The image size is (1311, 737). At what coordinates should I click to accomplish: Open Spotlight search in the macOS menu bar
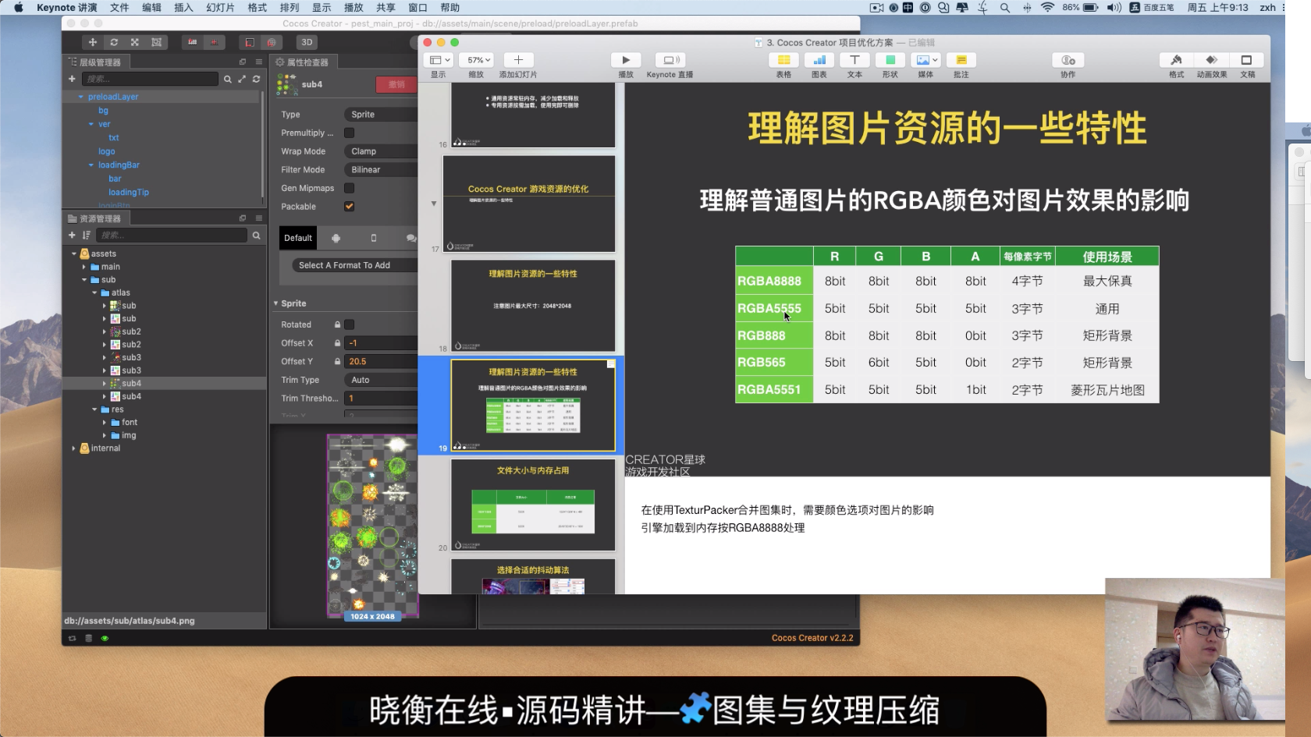click(x=1005, y=8)
